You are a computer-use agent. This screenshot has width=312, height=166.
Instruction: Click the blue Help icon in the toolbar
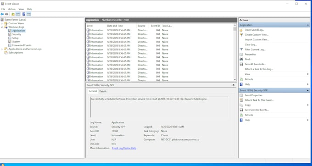pyautogui.click(x=24, y=14)
